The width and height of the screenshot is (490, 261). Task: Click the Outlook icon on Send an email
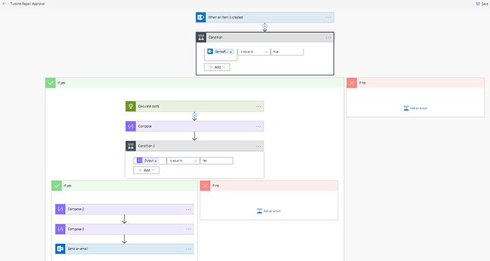coord(60,249)
